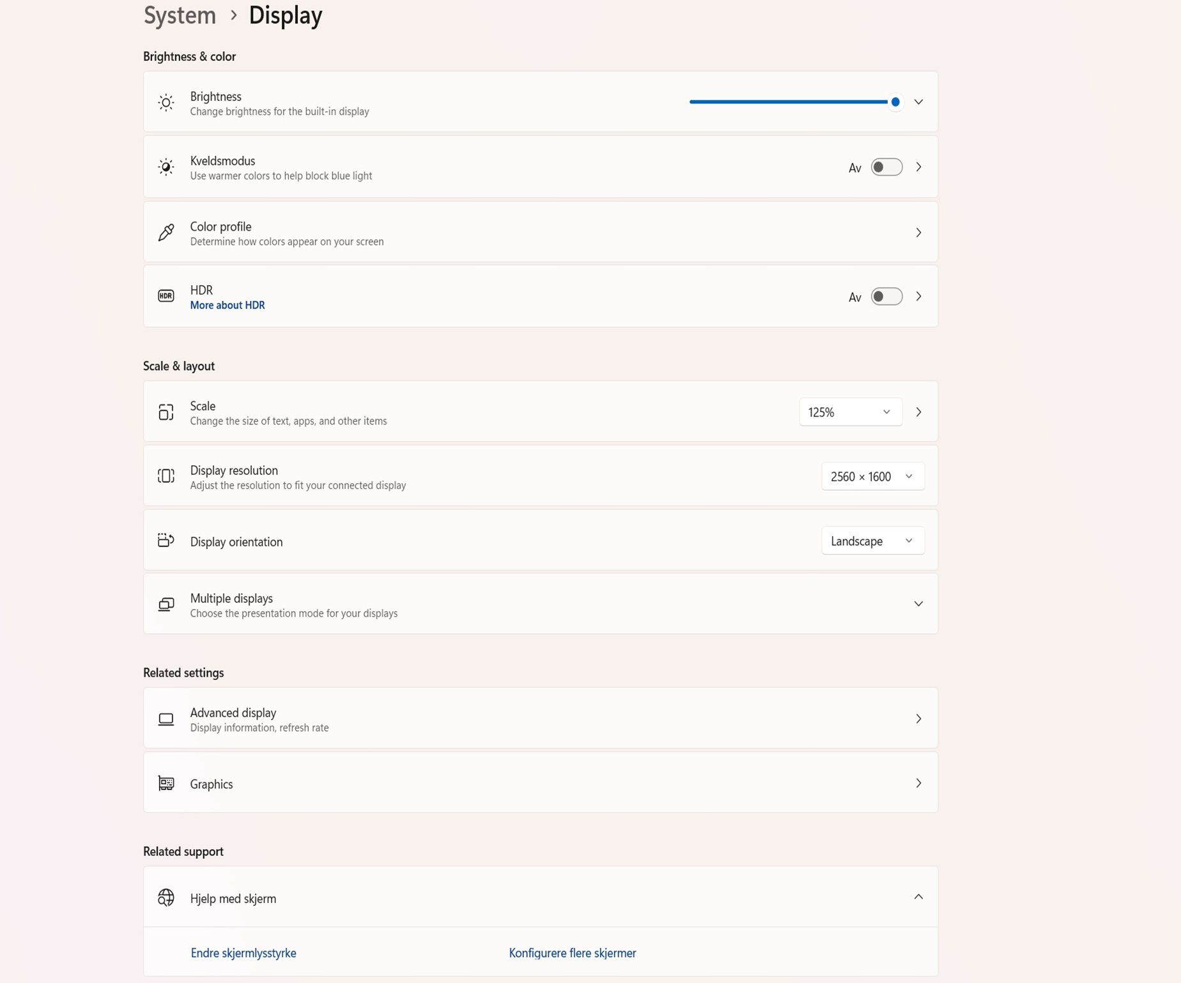Open the More about HDR link
Image resolution: width=1181 pixels, height=983 pixels.
tap(228, 306)
